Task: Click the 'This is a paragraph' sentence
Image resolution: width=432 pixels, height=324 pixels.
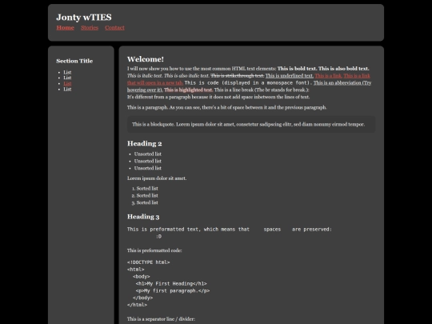Action: (x=226, y=107)
